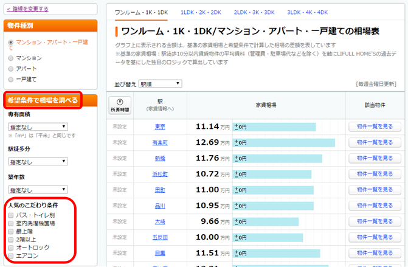Switch to the 1LDK・2K・2DK tab
This screenshot has height=267, width=408.
click(x=199, y=12)
